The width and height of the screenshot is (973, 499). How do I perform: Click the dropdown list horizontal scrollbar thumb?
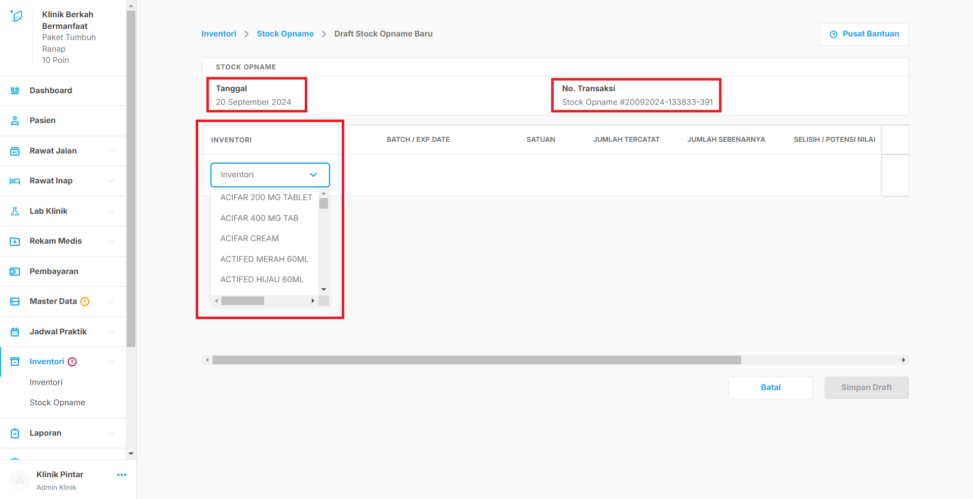[x=243, y=301]
